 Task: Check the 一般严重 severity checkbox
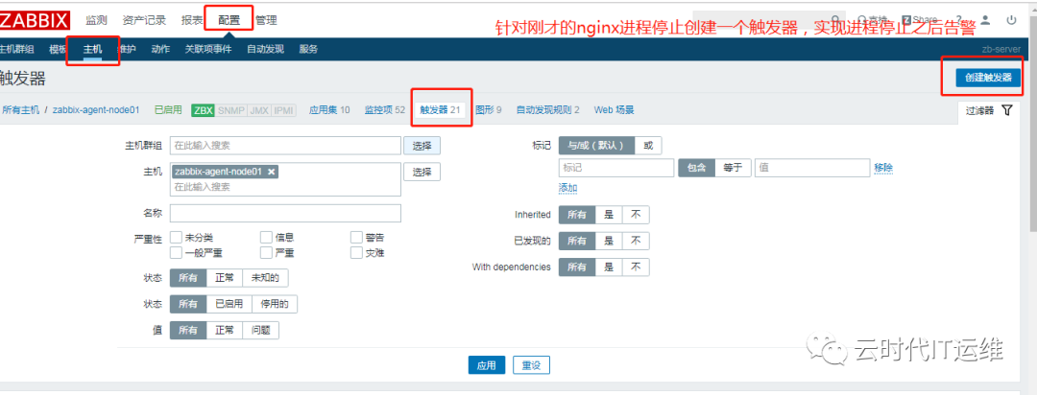click(x=176, y=252)
